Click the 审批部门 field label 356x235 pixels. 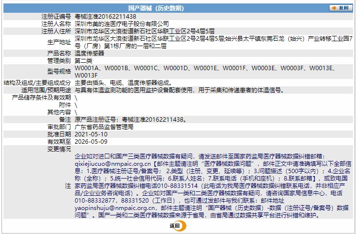59,127
